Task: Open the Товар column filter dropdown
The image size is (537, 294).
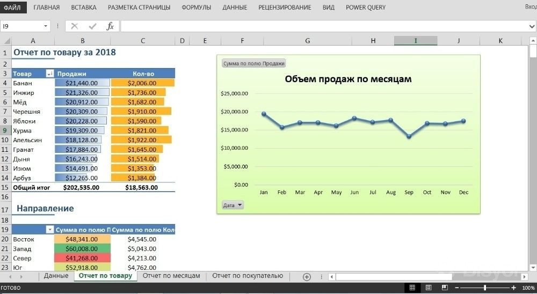Action: [50, 73]
